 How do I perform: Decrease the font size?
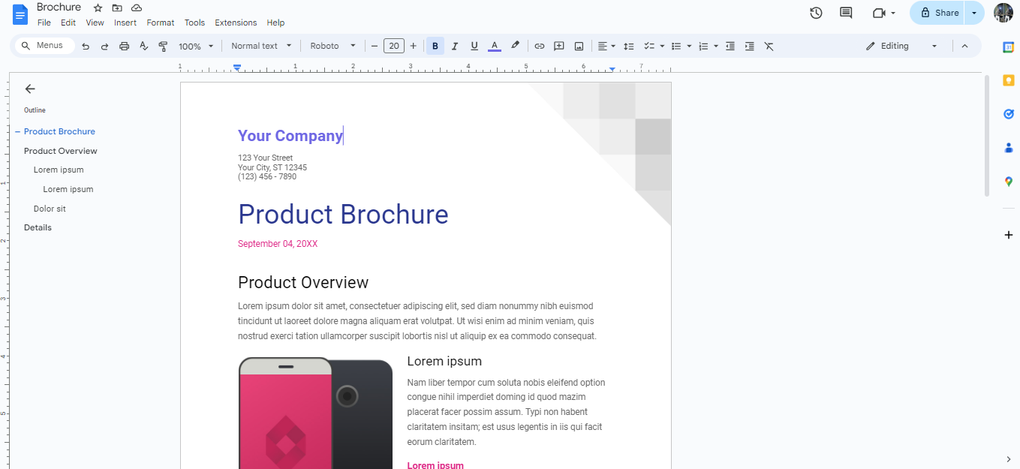pos(374,46)
